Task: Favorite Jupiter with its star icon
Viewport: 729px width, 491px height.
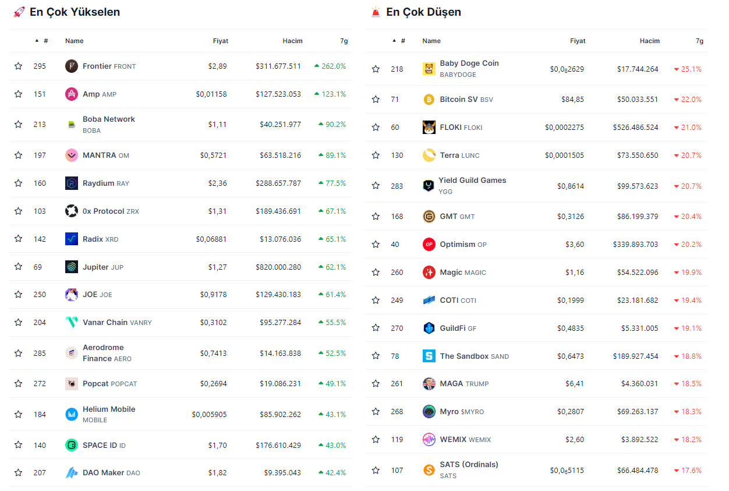Action: coord(19,267)
